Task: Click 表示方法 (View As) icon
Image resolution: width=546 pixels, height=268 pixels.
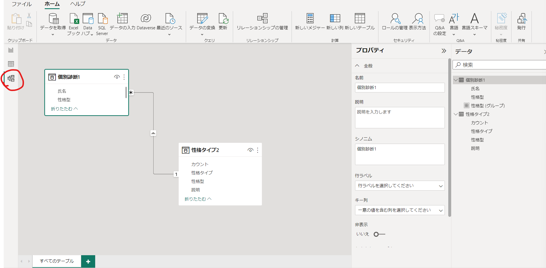Action: click(x=417, y=19)
